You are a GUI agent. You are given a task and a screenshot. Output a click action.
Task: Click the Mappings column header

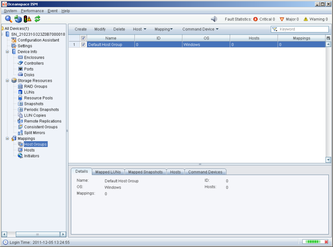(301, 38)
